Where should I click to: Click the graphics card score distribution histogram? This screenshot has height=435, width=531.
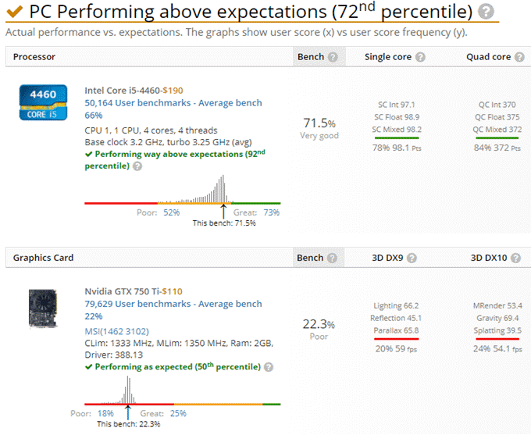[125, 392]
